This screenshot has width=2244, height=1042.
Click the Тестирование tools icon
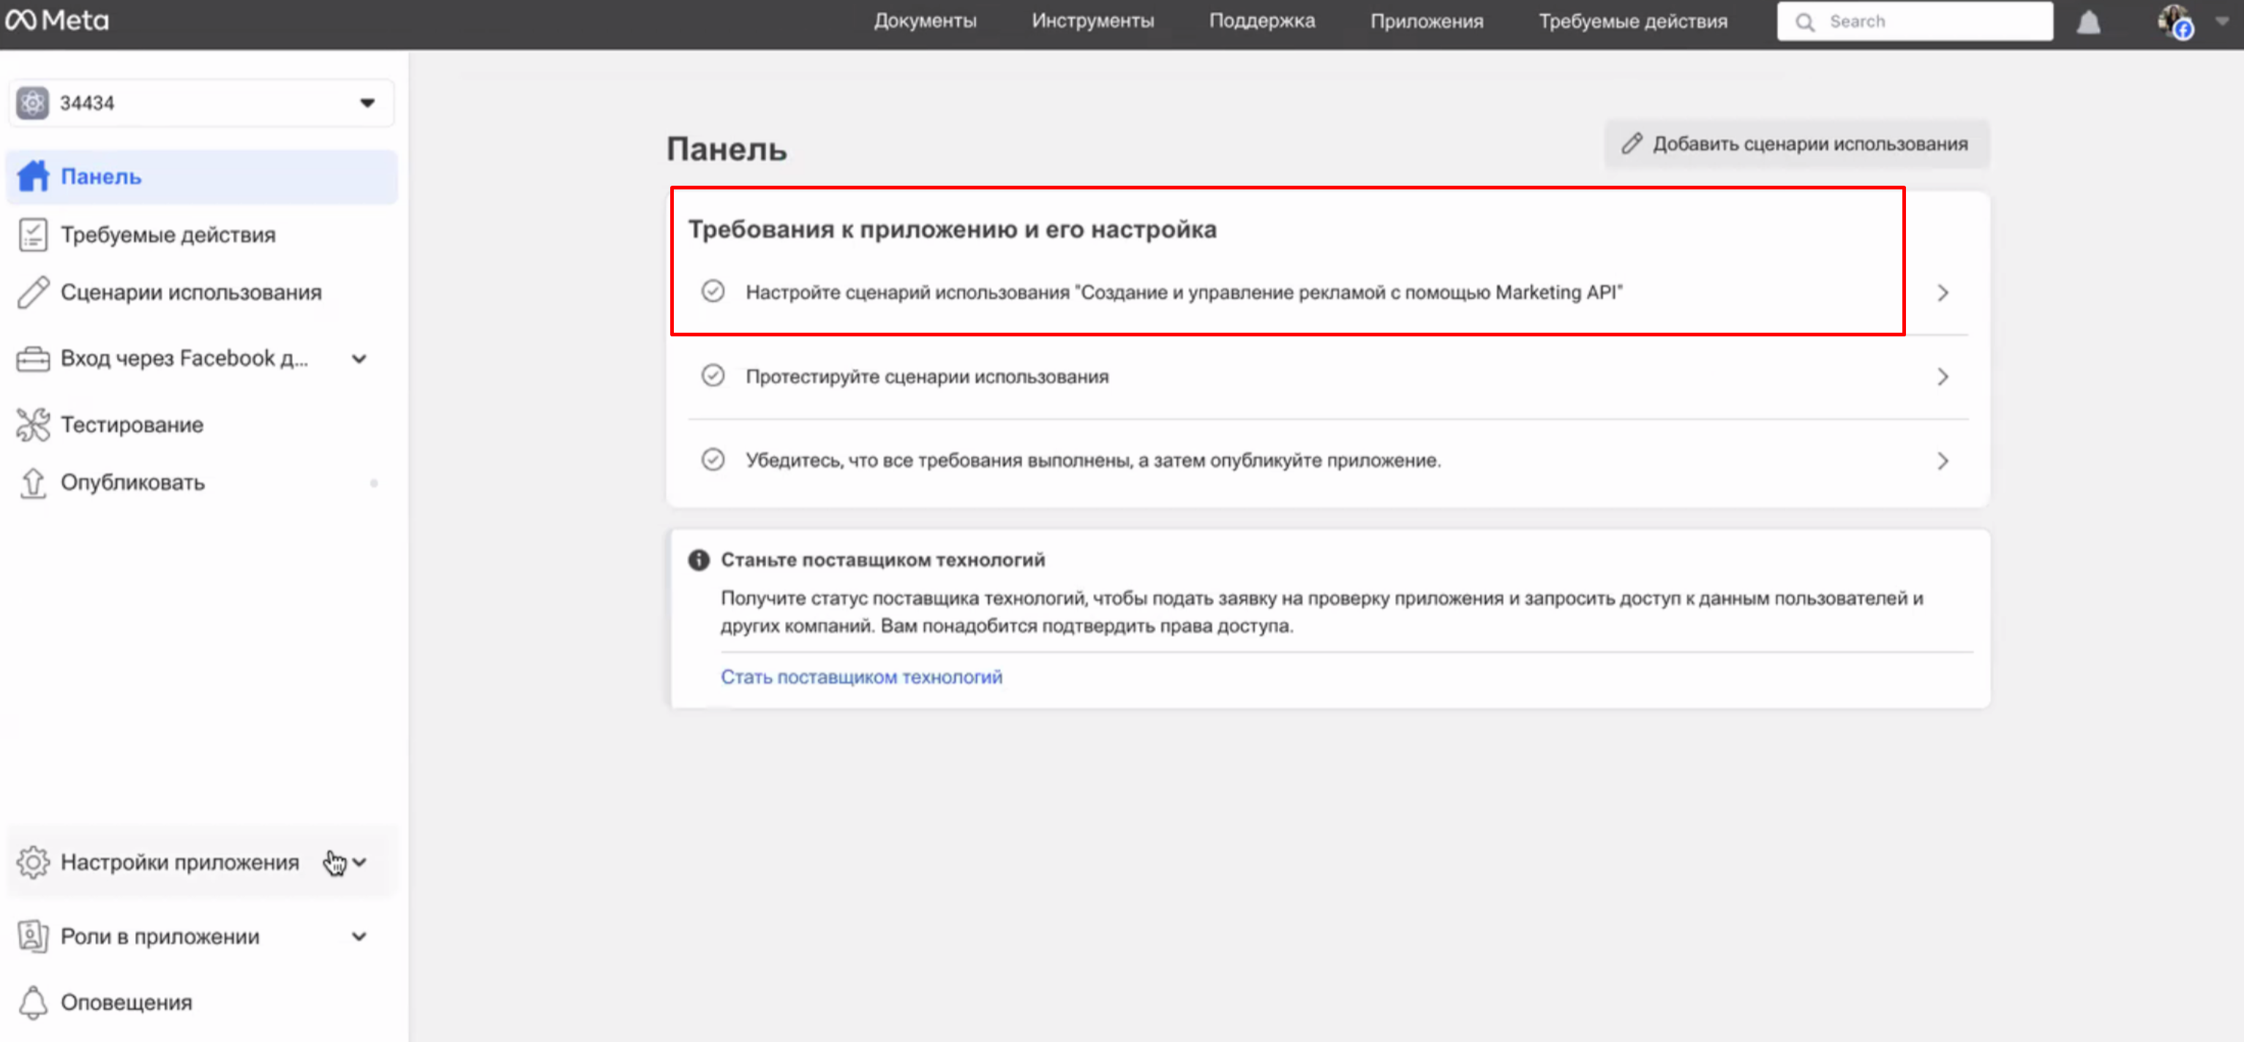point(33,425)
